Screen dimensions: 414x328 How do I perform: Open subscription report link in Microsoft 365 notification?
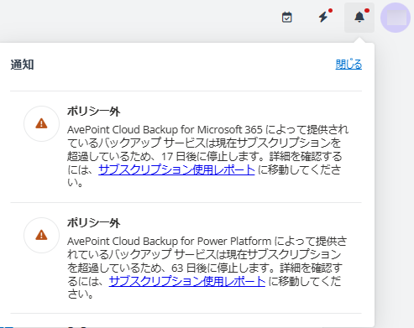point(176,169)
